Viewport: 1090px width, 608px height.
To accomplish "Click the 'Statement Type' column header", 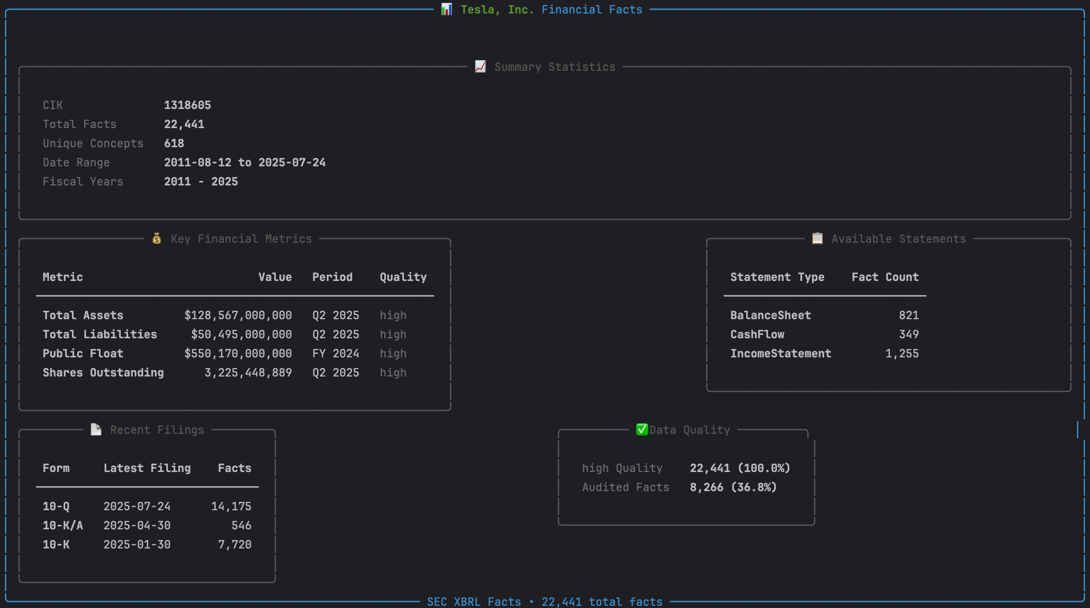I will pos(778,277).
